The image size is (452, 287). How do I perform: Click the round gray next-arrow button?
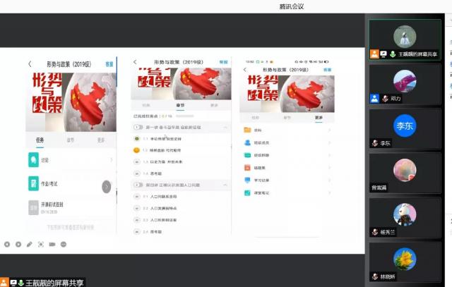click(x=106, y=186)
